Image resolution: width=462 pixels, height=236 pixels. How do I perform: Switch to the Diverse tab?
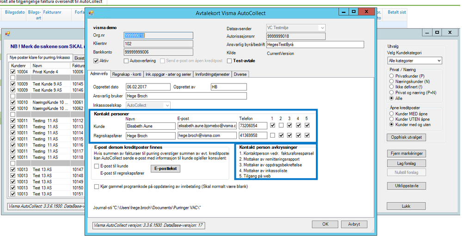[x=240, y=74]
